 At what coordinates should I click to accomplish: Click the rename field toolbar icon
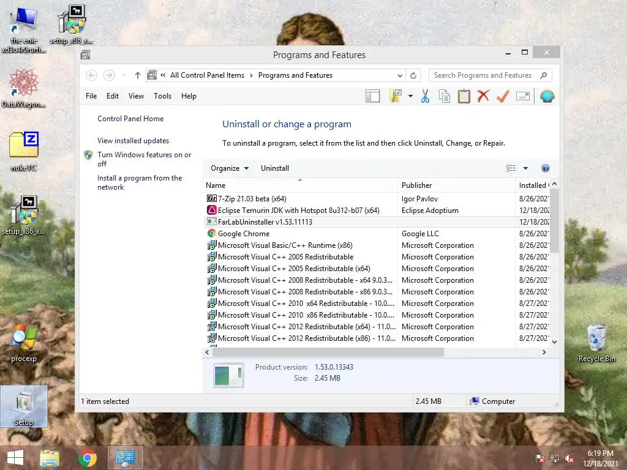523,96
